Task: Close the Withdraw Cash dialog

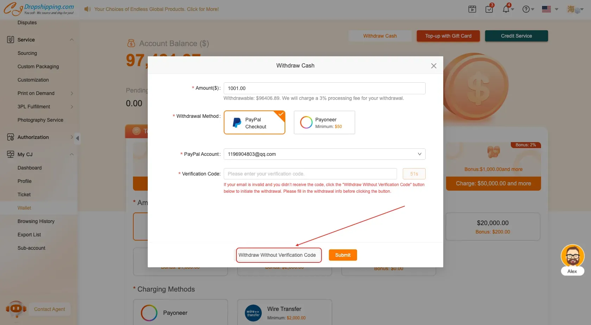Action: click(x=433, y=66)
